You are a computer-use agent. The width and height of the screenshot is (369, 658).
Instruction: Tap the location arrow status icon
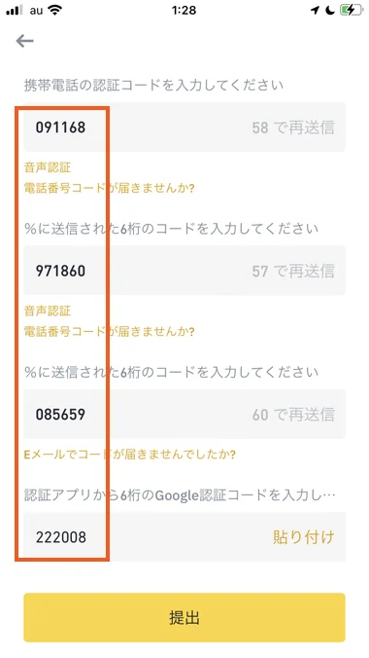pos(315,10)
